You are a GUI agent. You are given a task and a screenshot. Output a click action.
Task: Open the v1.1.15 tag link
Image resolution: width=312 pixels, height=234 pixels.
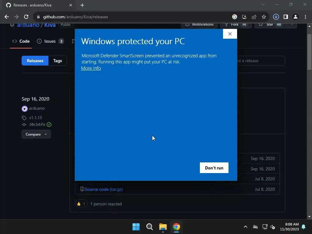(35, 118)
